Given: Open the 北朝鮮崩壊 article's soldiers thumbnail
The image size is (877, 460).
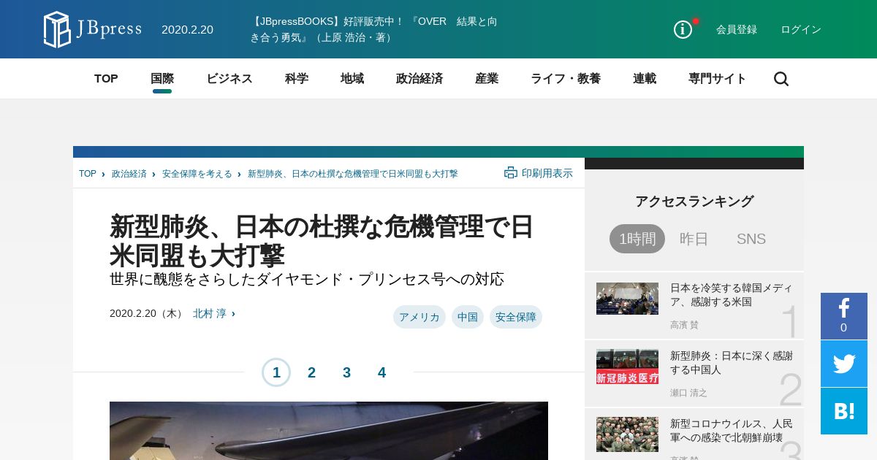Looking at the screenshot, I should [627, 434].
